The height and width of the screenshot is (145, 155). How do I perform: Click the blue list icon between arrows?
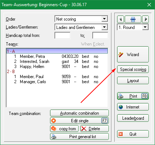pyautogui.click(x=133, y=19)
